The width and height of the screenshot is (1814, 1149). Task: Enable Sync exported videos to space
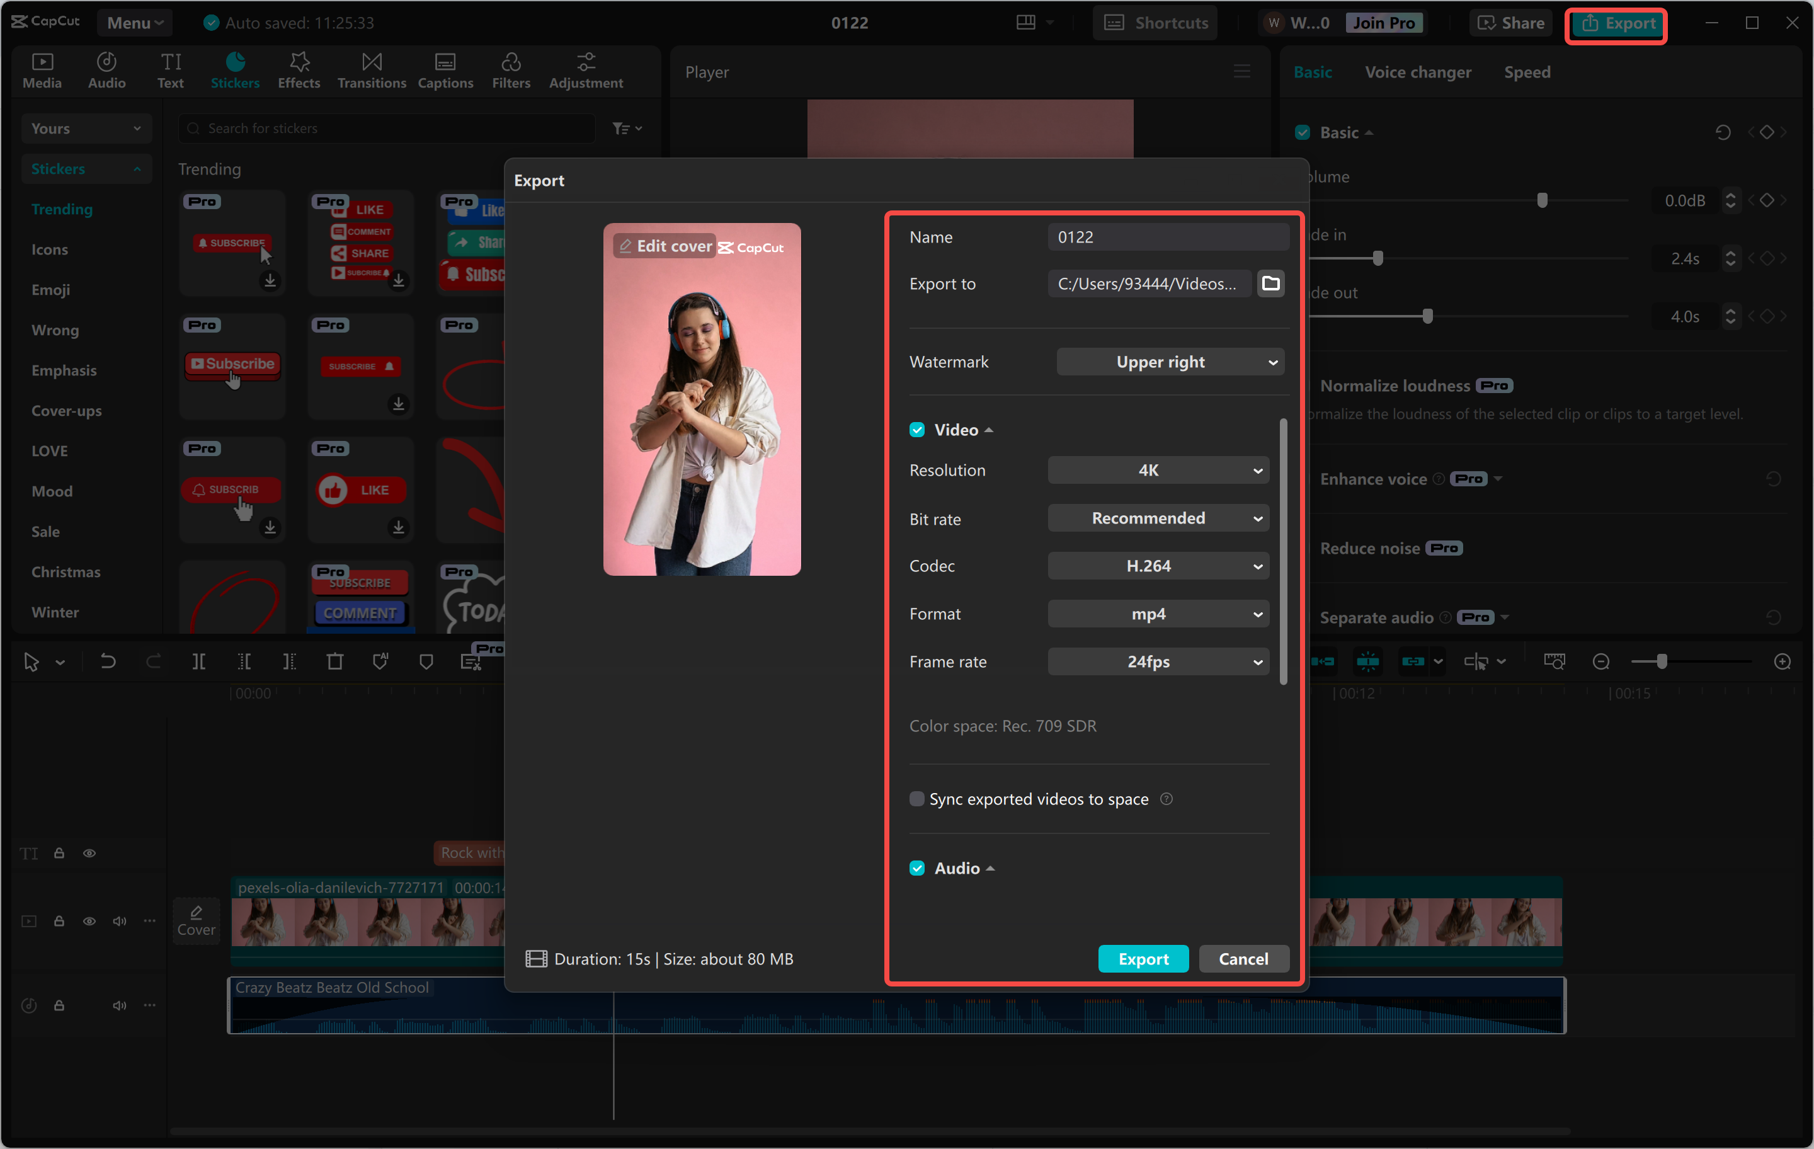[917, 799]
